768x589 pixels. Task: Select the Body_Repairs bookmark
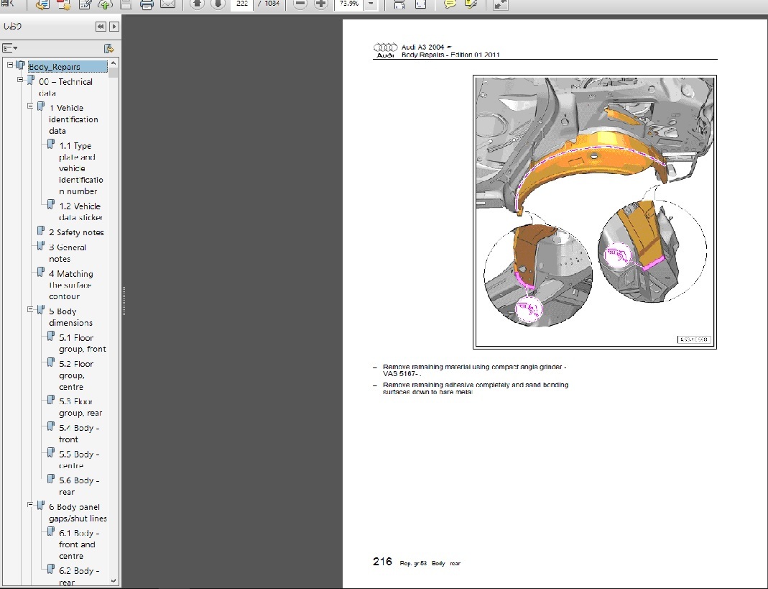pos(67,67)
